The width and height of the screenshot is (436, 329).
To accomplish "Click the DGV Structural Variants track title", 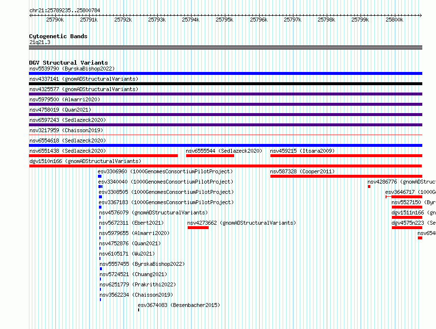I will [69, 63].
